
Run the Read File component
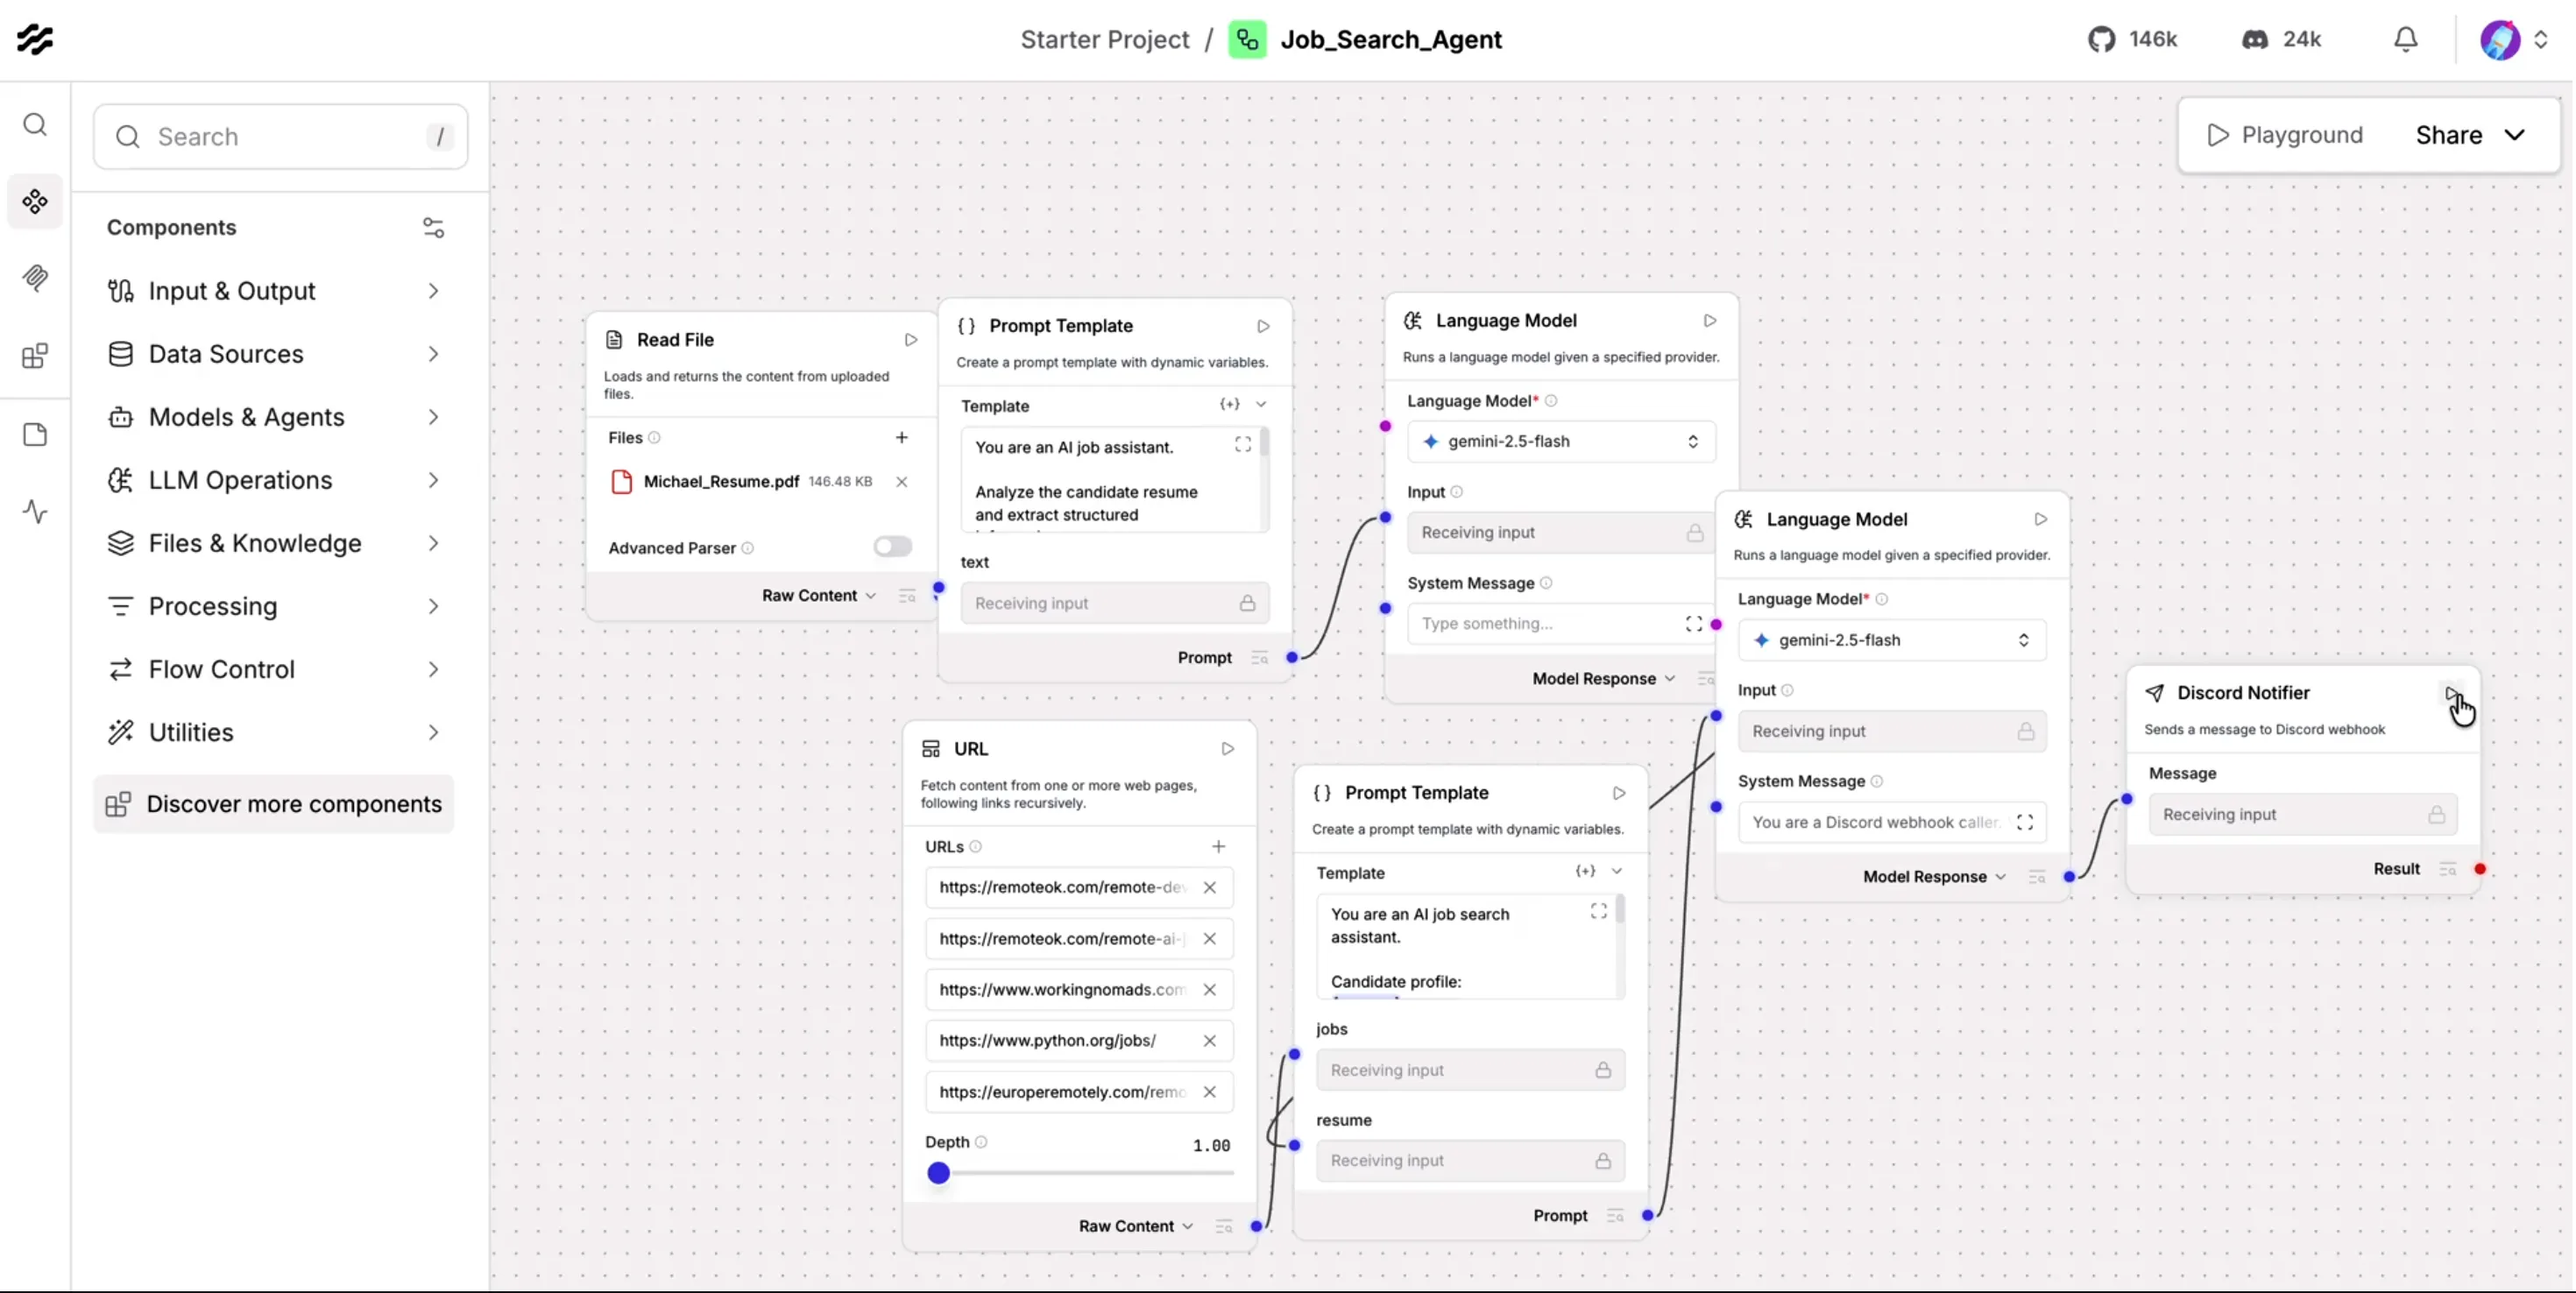click(x=910, y=339)
